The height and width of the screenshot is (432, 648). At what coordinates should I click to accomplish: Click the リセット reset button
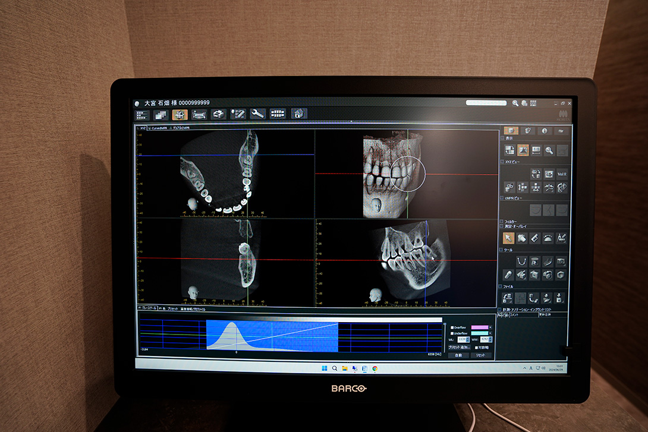[481, 355]
